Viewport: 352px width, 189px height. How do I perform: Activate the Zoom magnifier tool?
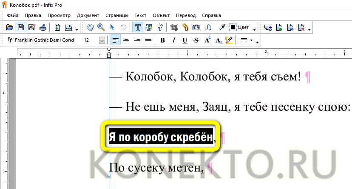pos(101,28)
